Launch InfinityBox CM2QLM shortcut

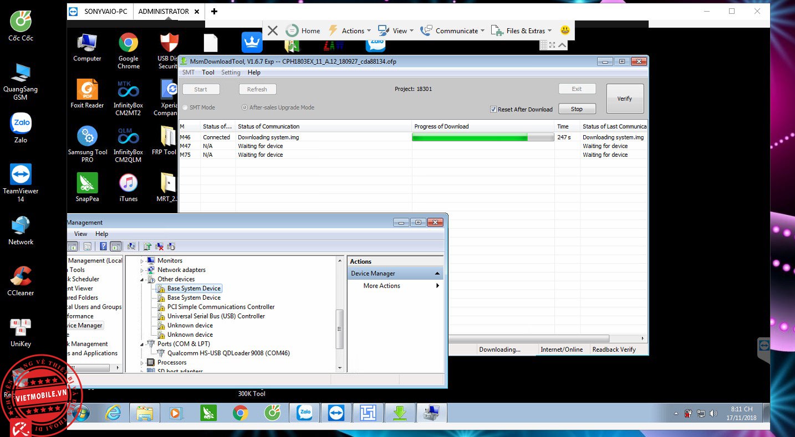click(x=128, y=145)
